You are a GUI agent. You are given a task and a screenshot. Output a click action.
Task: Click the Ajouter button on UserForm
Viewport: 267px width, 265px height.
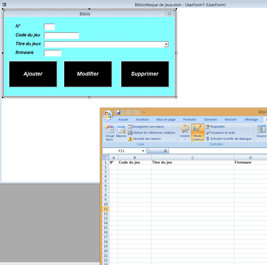[x=33, y=74]
